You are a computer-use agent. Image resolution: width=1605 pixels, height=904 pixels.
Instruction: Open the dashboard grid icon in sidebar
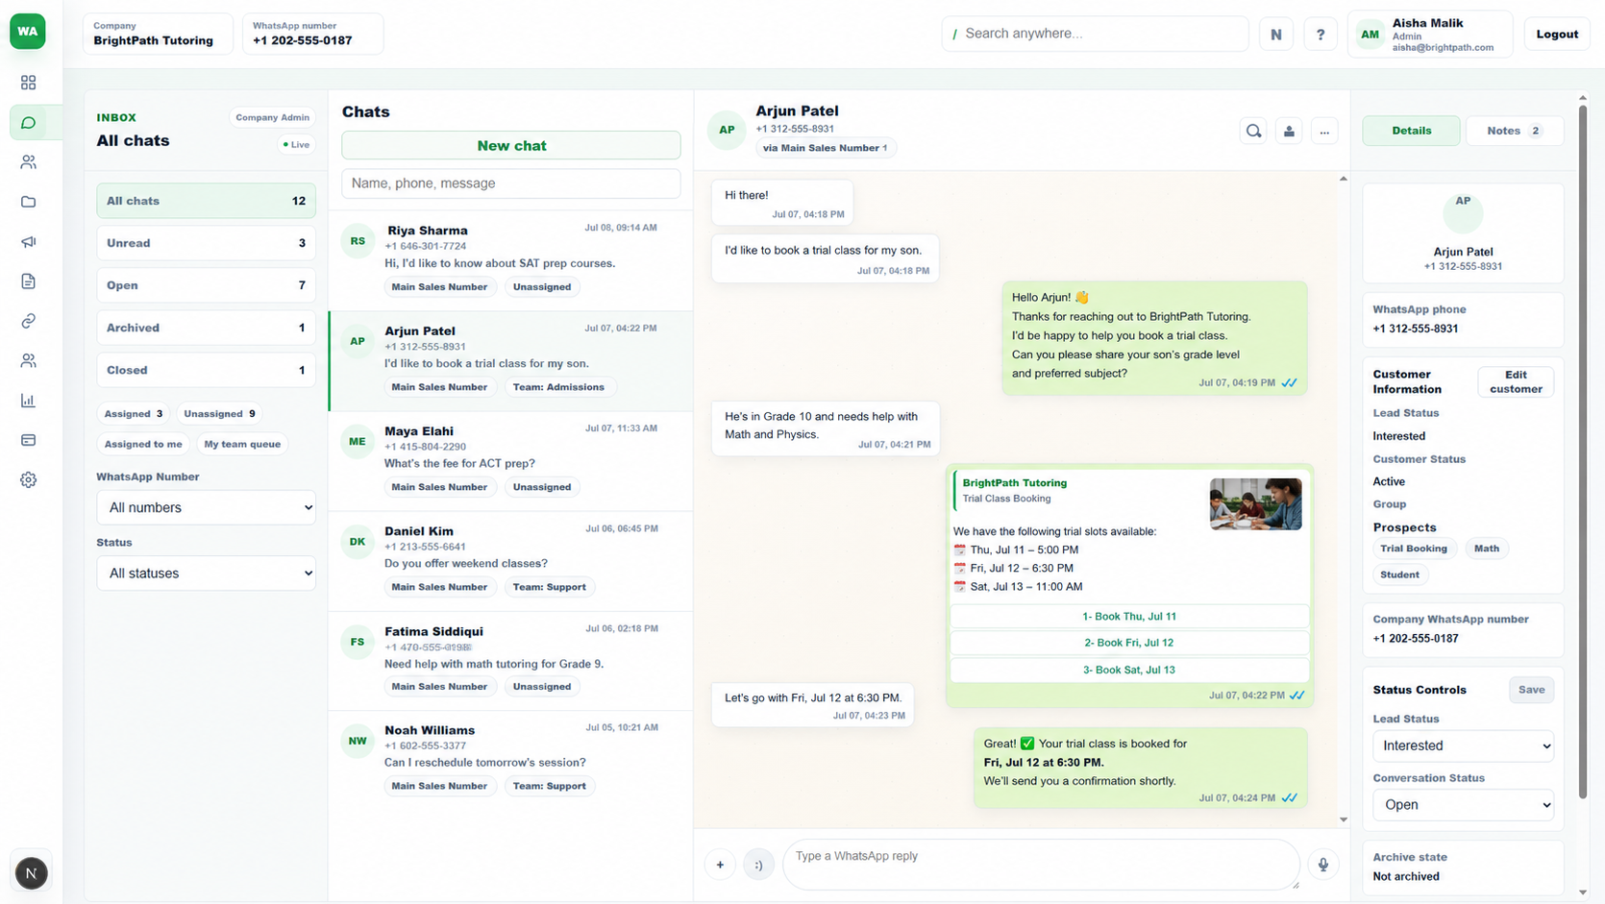28,83
